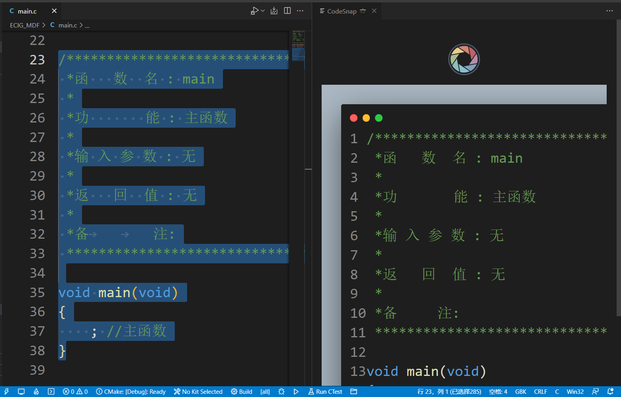Click the debug run icon in editor toolbar
The image size is (621, 397).
pyautogui.click(x=254, y=11)
